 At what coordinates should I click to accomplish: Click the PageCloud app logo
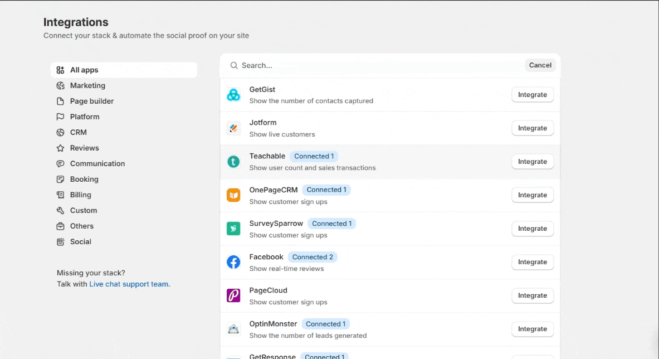233,295
